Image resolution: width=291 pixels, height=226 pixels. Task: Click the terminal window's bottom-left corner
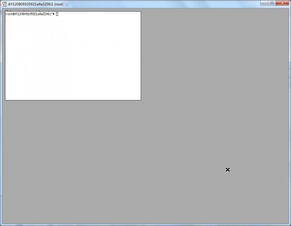point(5,100)
